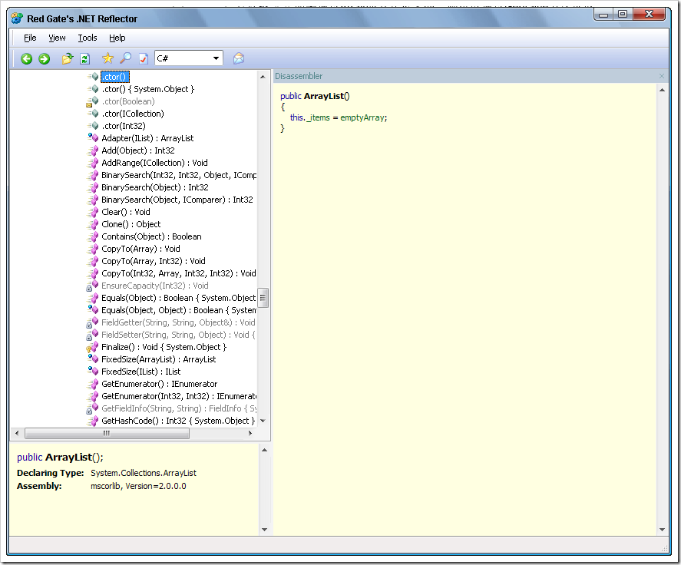Screen dimensions: 681x565
Task: Click the tree horizontal scrollbar thumb
Action: click(x=107, y=433)
